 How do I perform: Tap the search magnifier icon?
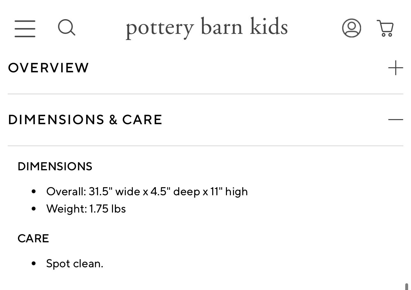[x=67, y=28]
